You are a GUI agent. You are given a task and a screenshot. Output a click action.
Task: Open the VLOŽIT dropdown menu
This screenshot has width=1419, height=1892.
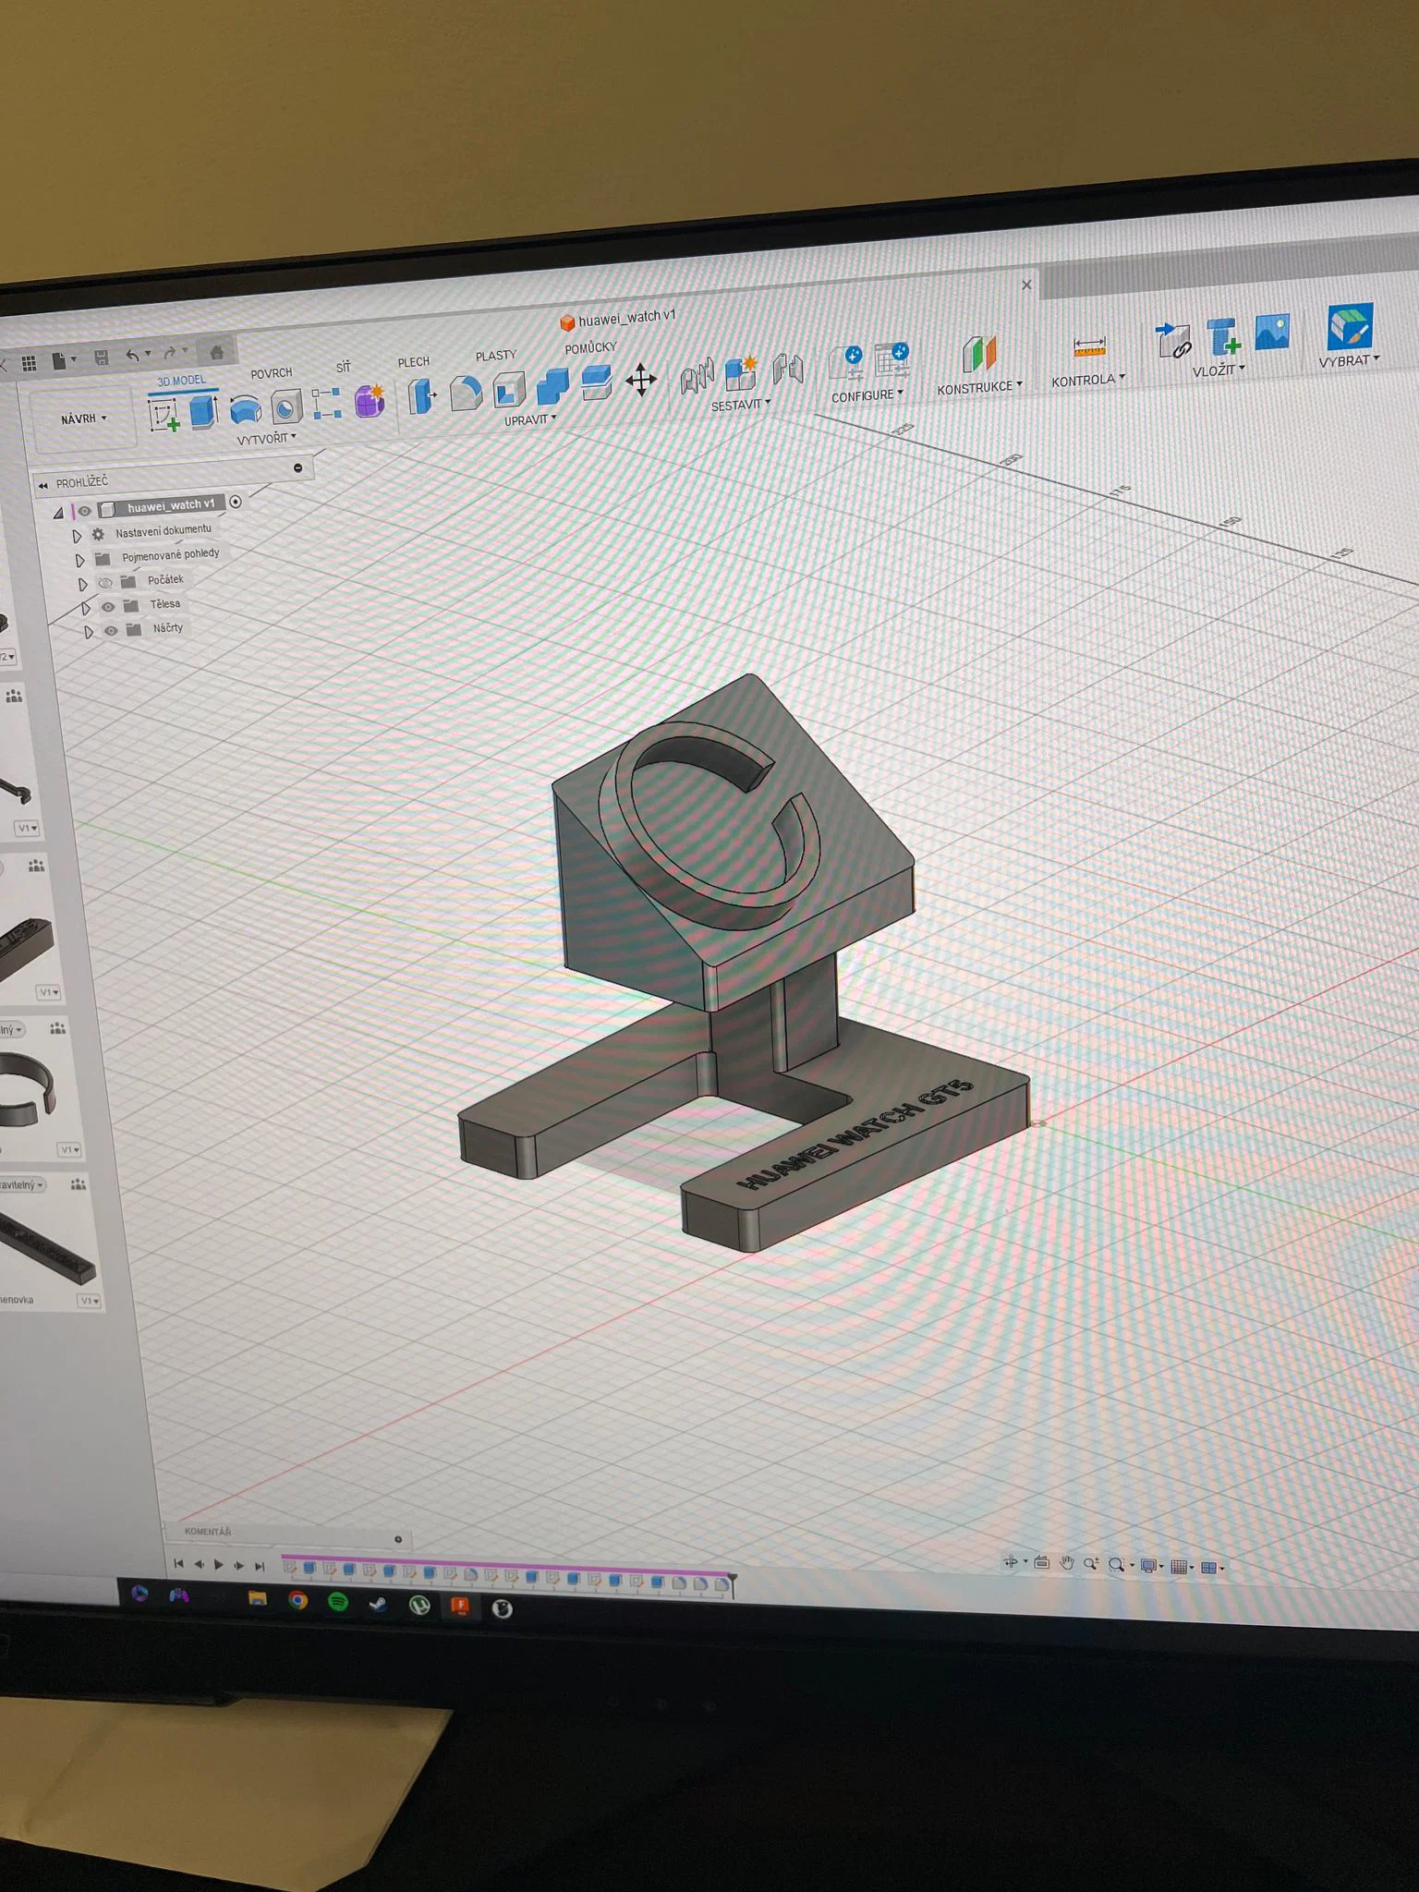point(1219,370)
